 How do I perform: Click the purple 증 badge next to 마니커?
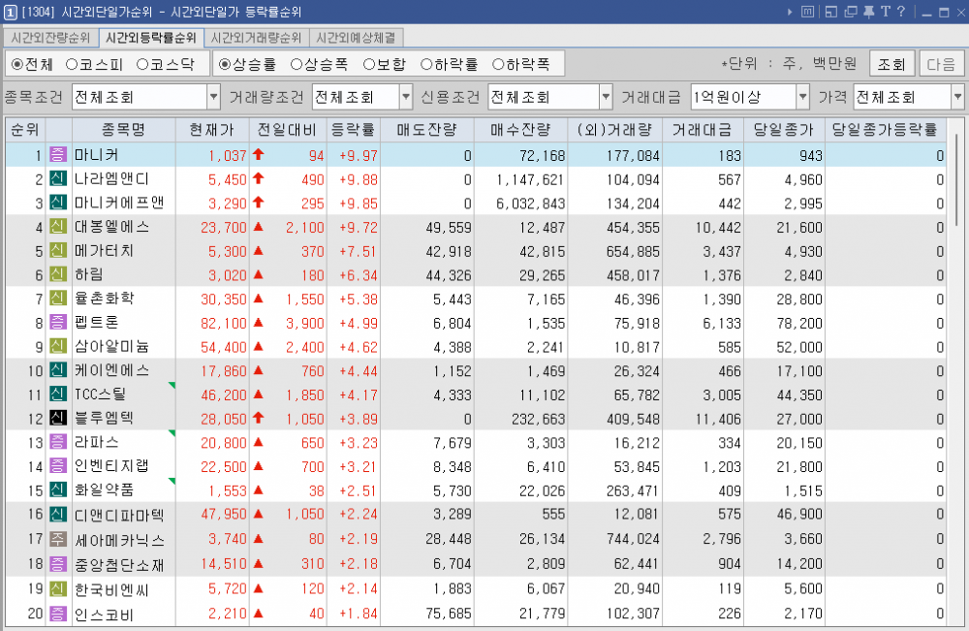(57, 156)
